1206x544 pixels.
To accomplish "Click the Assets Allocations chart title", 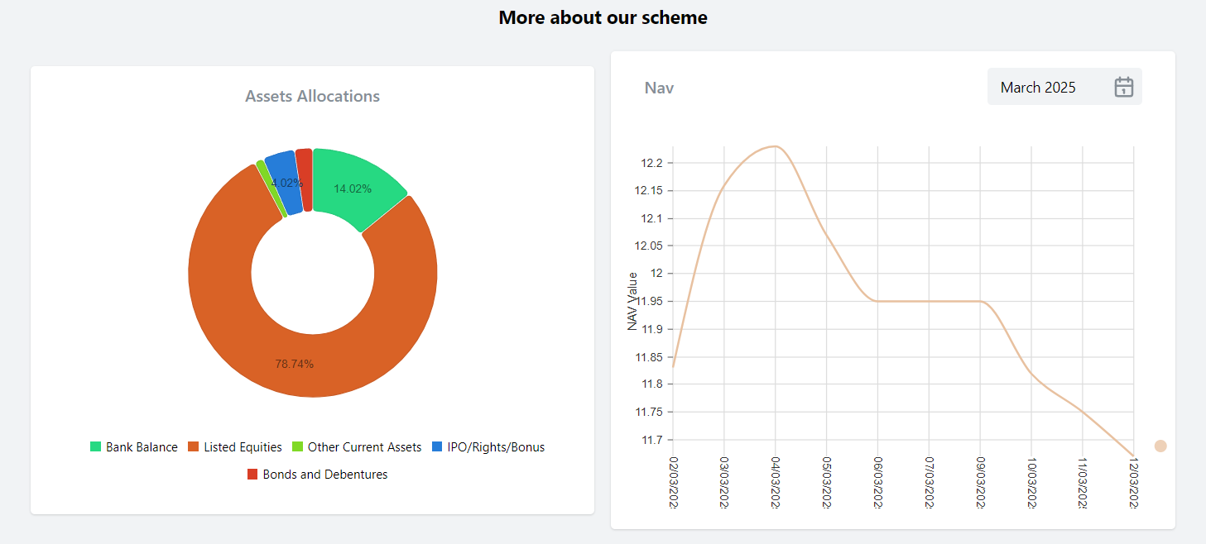I will point(312,96).
